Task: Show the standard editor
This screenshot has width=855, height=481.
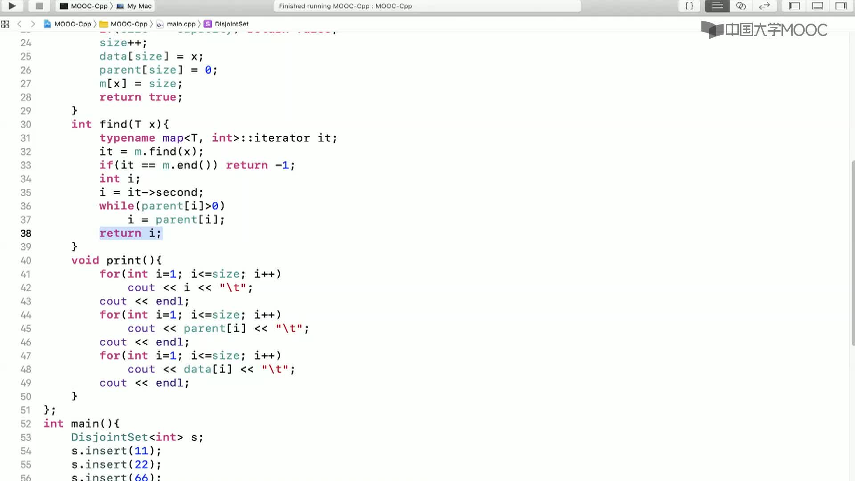Action: 717,6
